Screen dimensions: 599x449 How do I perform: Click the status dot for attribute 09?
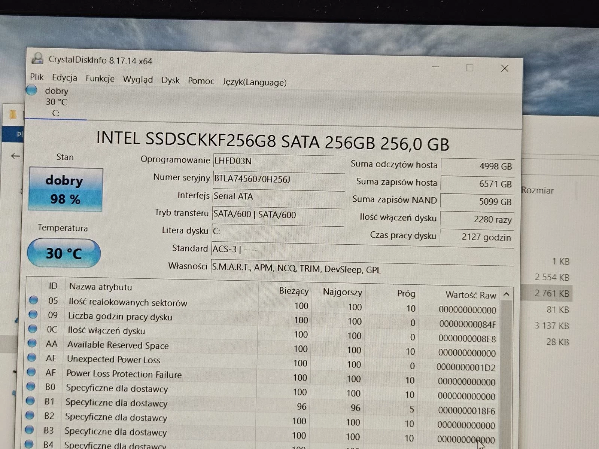click(33, 314)
